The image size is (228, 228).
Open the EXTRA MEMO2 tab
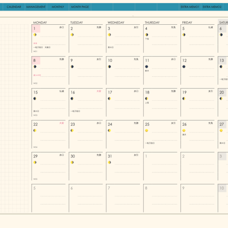pos(212,7)
